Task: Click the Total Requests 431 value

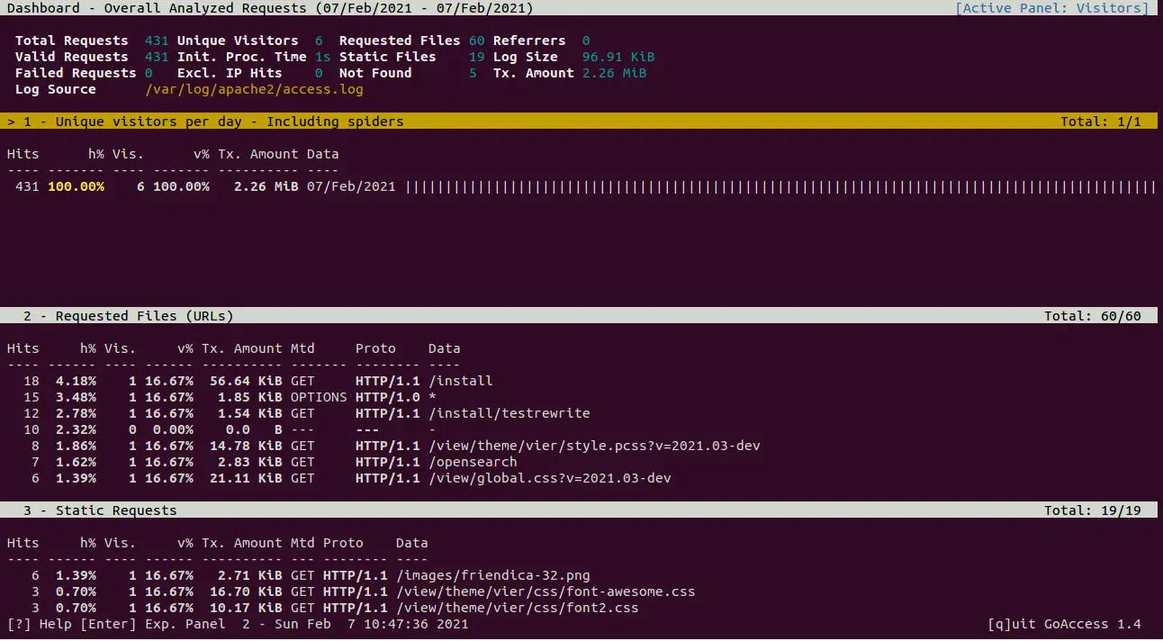Action: click(x=157, y=41)
